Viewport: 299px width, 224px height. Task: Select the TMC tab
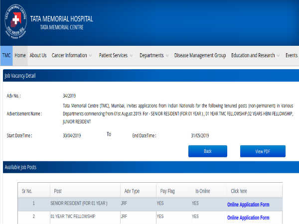coord(6,55)
